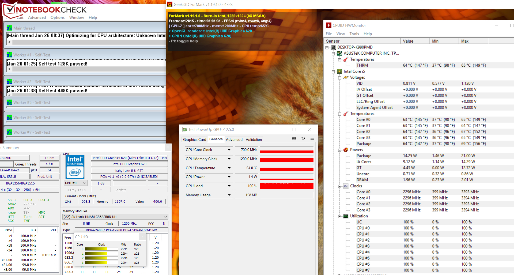Open the Window menu in Prime95

[x=77, y=17]
